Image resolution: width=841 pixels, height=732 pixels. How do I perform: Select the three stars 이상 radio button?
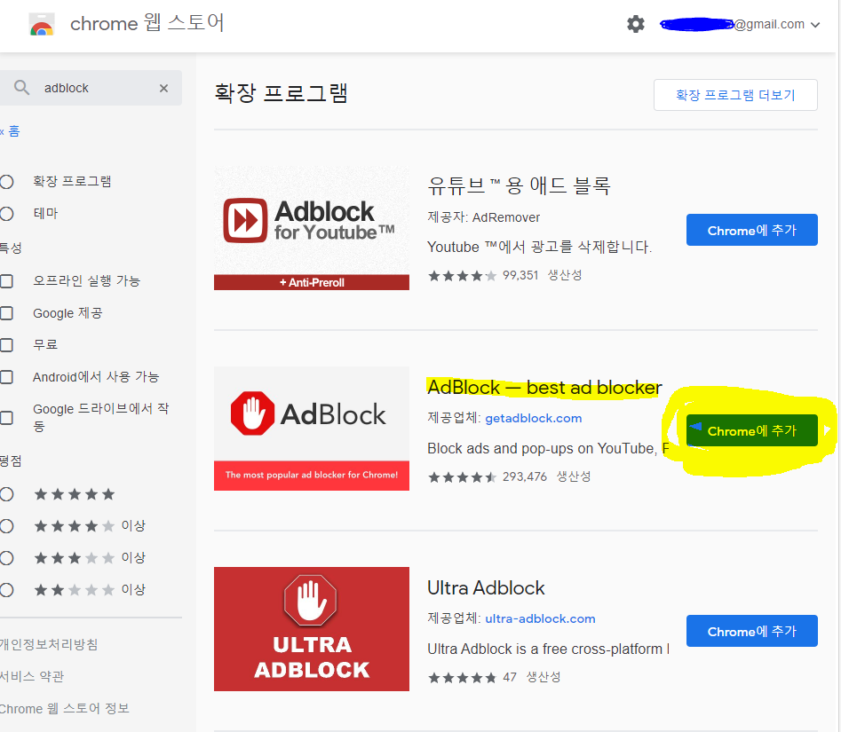coord(6,558)
